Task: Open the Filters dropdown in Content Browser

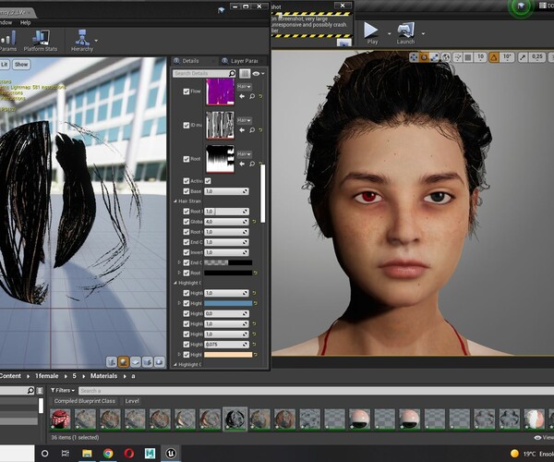Action: pyautogui.click(x=63, y=391)
